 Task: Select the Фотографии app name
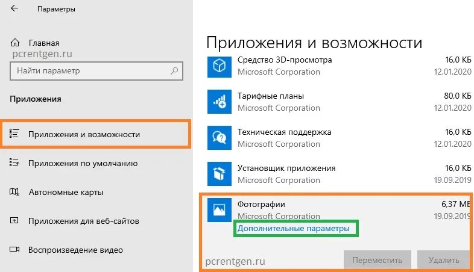click(261, 204)
